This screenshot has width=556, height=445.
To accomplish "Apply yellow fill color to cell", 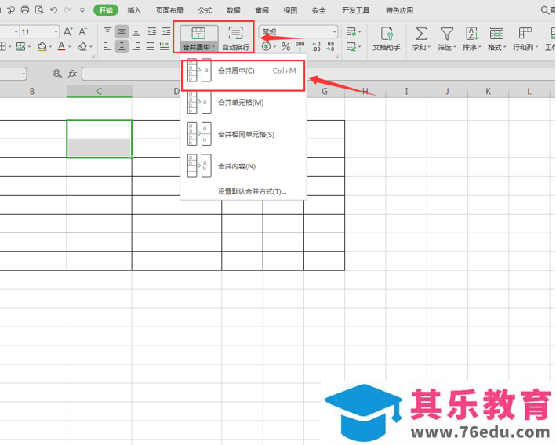I will tap(42, 46).
